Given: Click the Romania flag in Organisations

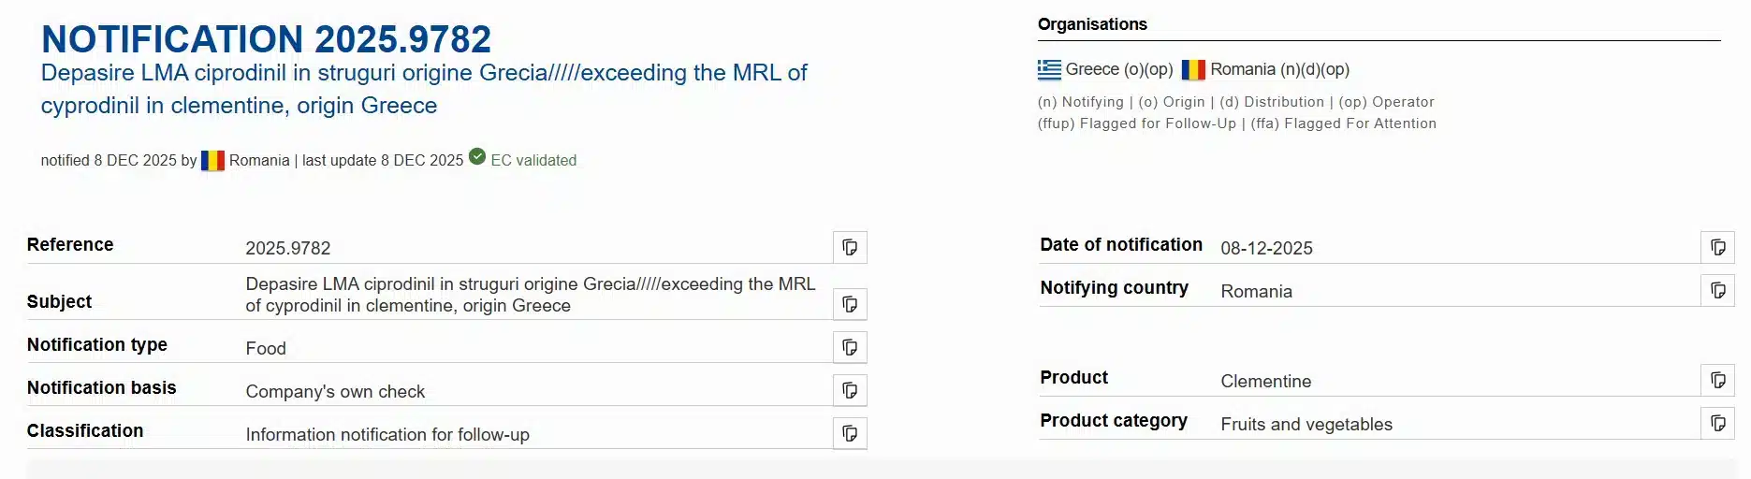Looking at the screenshot, I should pyautogui.click(x=1193, y=69).
